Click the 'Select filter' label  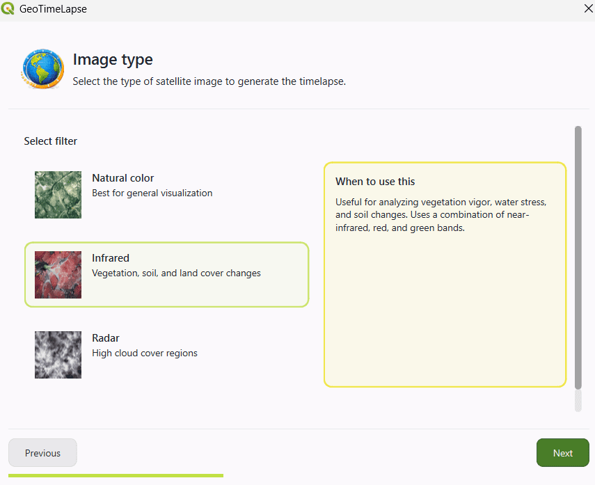[51, 141]
